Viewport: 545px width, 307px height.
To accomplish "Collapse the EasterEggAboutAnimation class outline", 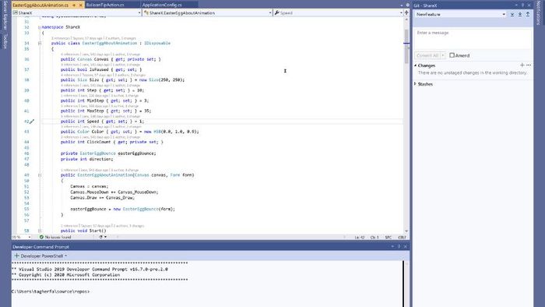I will click(x=40, y=43).
